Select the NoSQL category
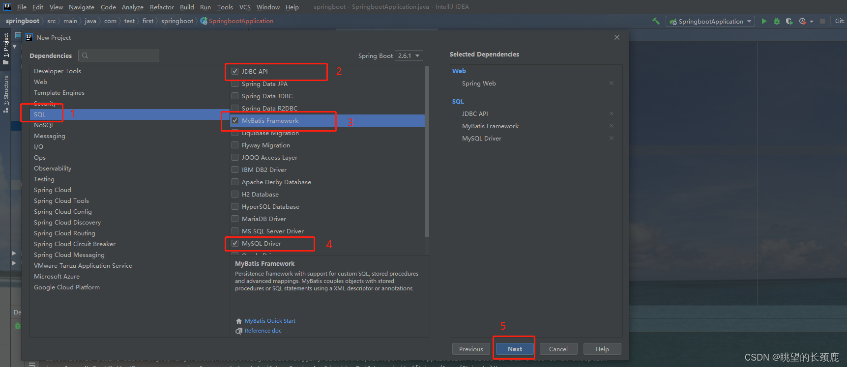The image size is (847, 367). [x=129, y=125]
